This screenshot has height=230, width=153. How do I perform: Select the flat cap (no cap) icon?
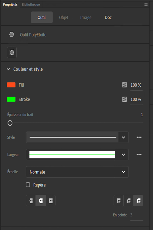pyautogui.click(x=31, y=201)
